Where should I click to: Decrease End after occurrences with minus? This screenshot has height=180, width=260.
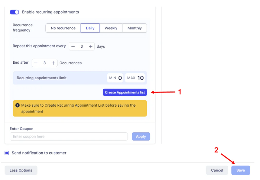pyautogui.click(x=36, y=63)
